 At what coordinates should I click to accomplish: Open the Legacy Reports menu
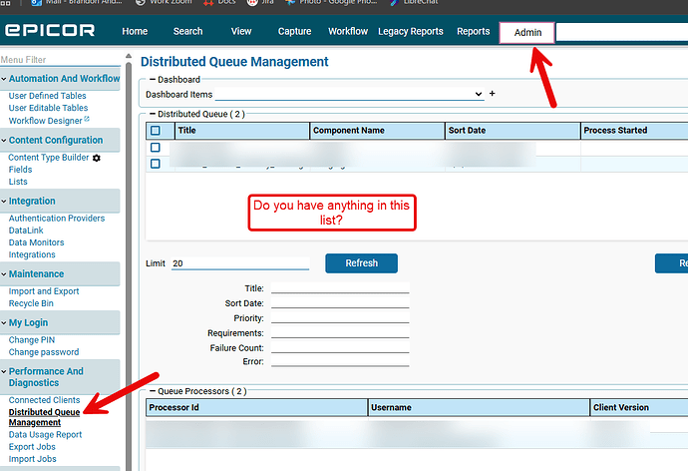coord(411,32)
